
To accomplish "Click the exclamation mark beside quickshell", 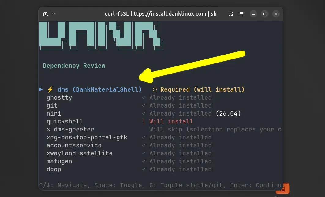I will [144, 121].
